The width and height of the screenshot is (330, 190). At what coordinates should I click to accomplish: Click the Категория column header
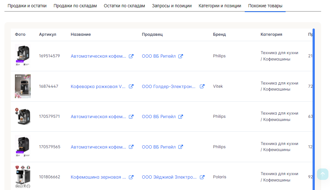point(271,35)
